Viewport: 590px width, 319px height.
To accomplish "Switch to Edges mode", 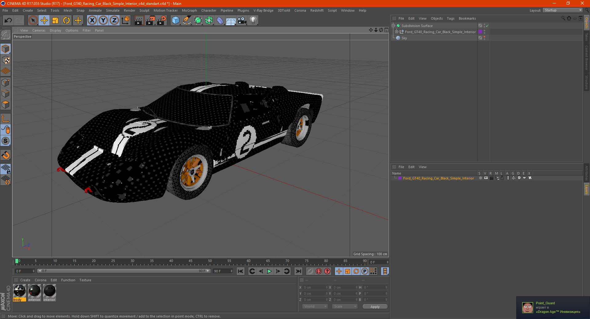I will 6,94.
